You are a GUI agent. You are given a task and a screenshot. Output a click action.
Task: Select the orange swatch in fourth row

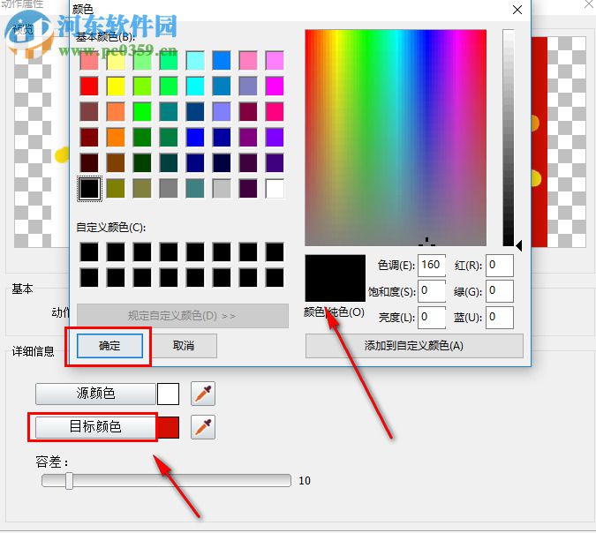(x=116, y=138)
